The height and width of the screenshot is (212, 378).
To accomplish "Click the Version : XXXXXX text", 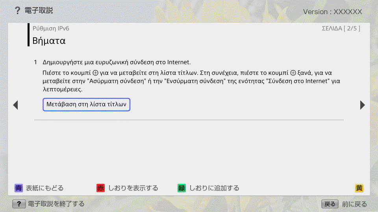I will (x=332, y=12).
